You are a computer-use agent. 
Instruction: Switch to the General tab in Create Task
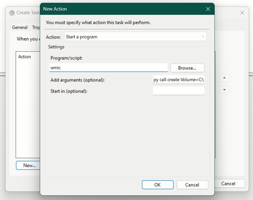[x=20, y=27]
